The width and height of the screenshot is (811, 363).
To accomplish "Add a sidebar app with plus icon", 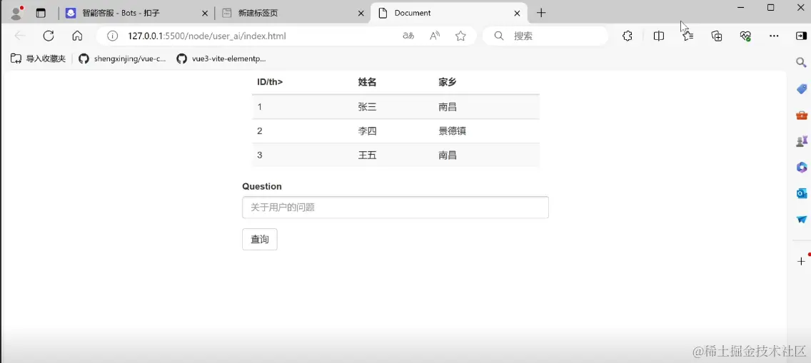I will click(801, 261).
